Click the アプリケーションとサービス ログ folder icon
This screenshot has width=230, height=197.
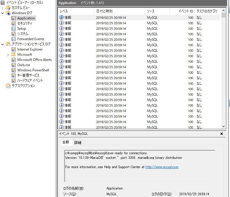pyautogui.click(x=8, y=44)
